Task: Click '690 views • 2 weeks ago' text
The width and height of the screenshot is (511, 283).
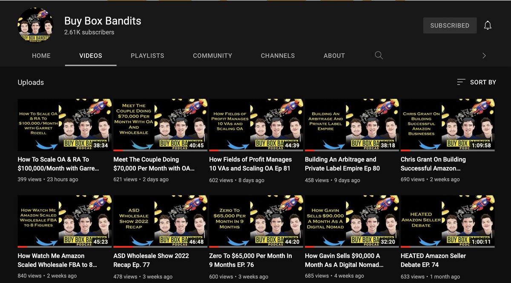Action: 430,180
